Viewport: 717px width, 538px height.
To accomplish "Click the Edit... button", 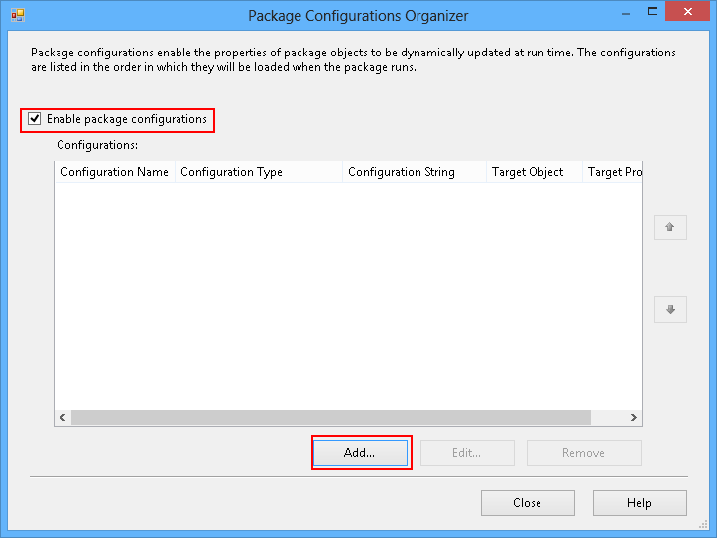I will 467,453.
